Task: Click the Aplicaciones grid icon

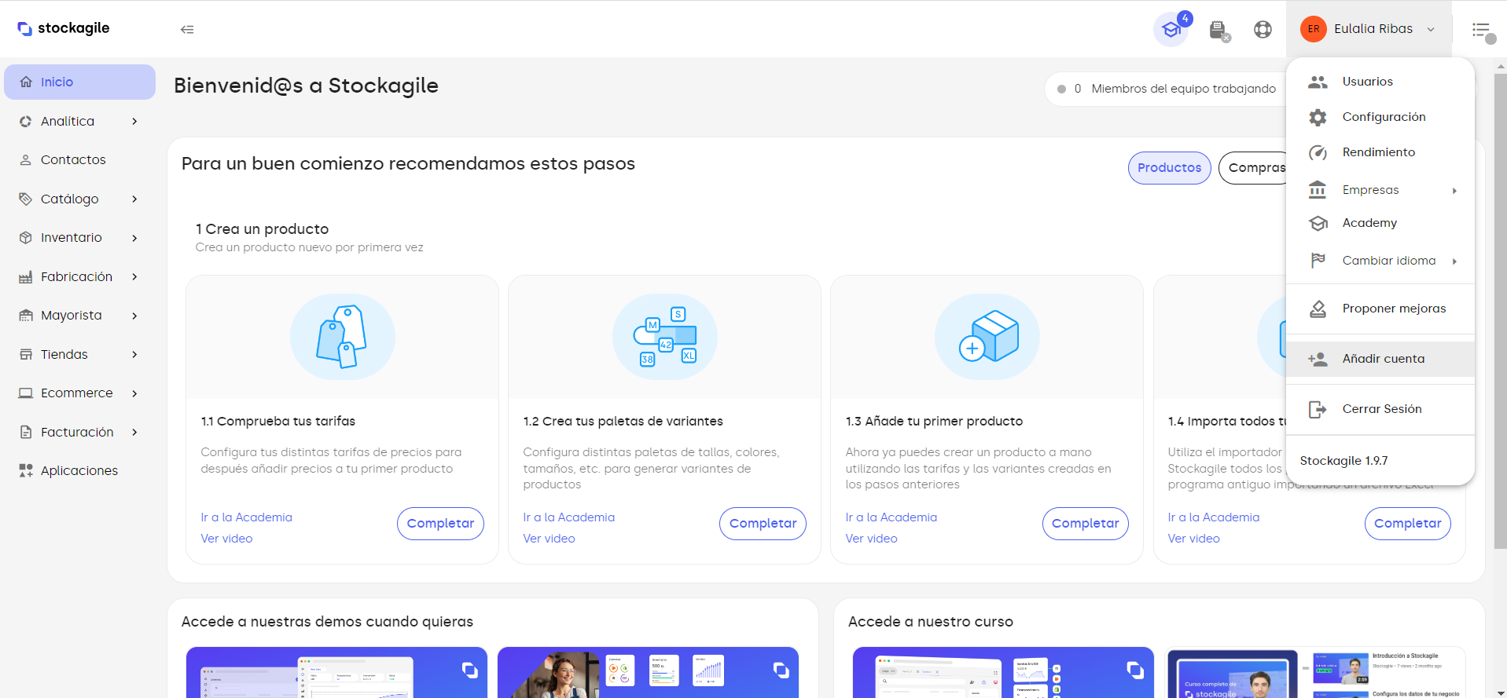Action: point(26,470)
